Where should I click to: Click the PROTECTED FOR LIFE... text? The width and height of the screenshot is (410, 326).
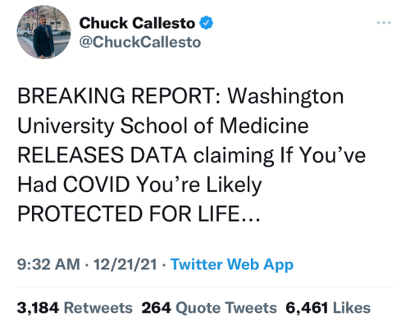pyautogui.click(x=139, y=214)
